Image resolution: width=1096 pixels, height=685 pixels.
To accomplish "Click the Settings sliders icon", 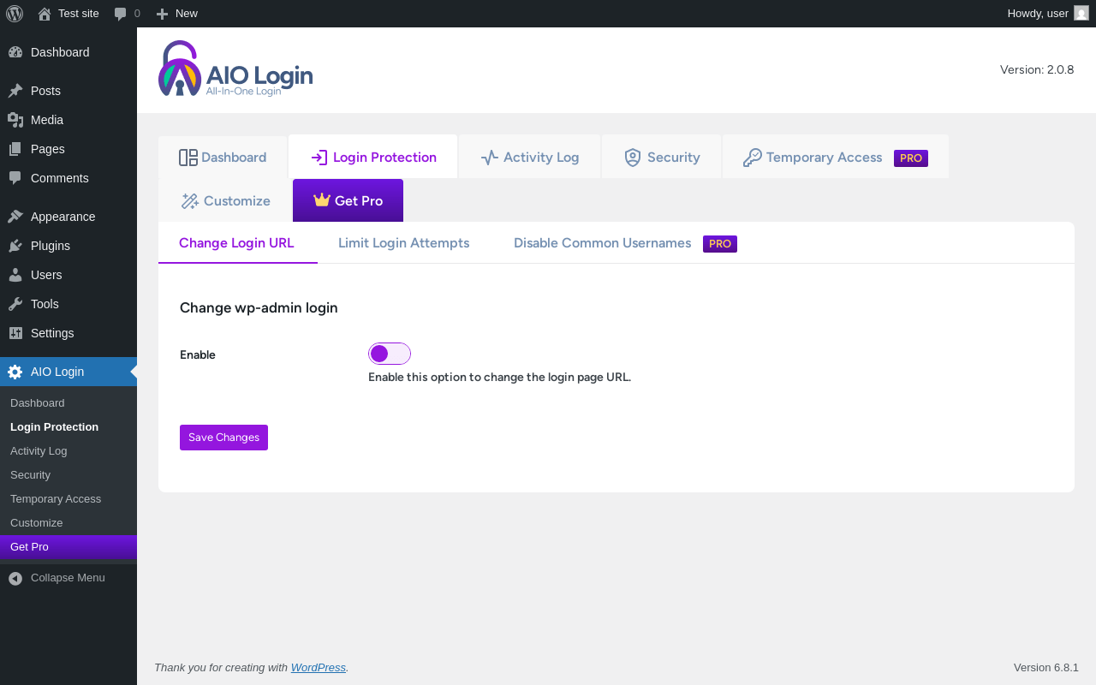I will click(15, 333).
